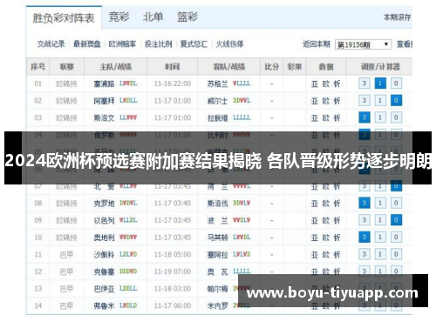Select option 0 for match 03 斯洛文
The height and width of the screenshot is (315, 436).
tap(396, 117)
